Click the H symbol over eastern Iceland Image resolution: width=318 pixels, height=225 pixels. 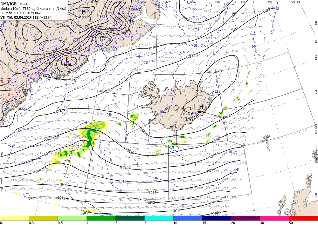(201, 106)
